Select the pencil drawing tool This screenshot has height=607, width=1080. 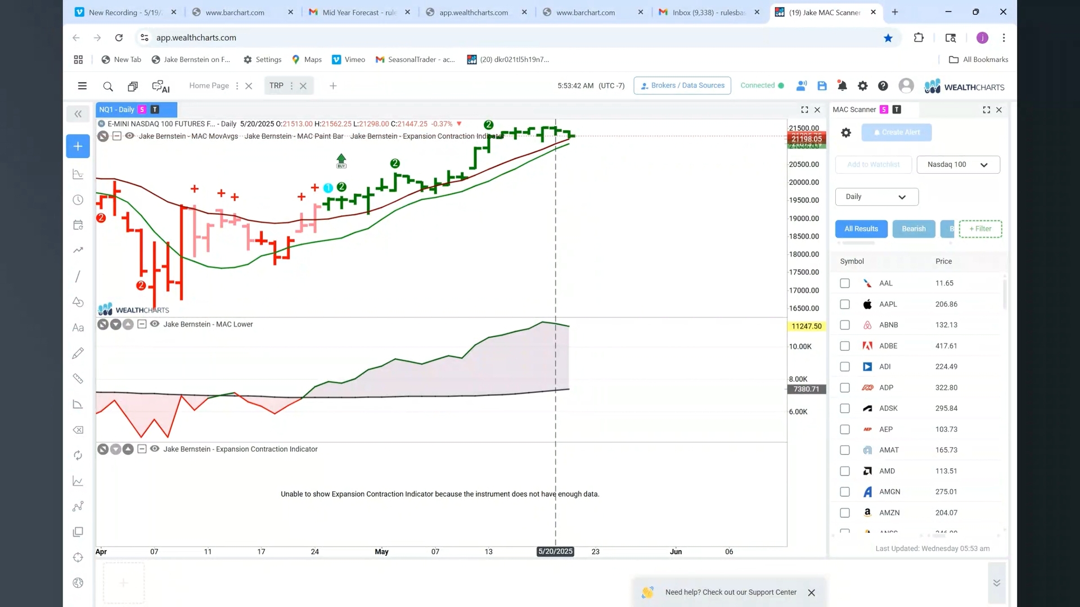(x=78, y=353)
